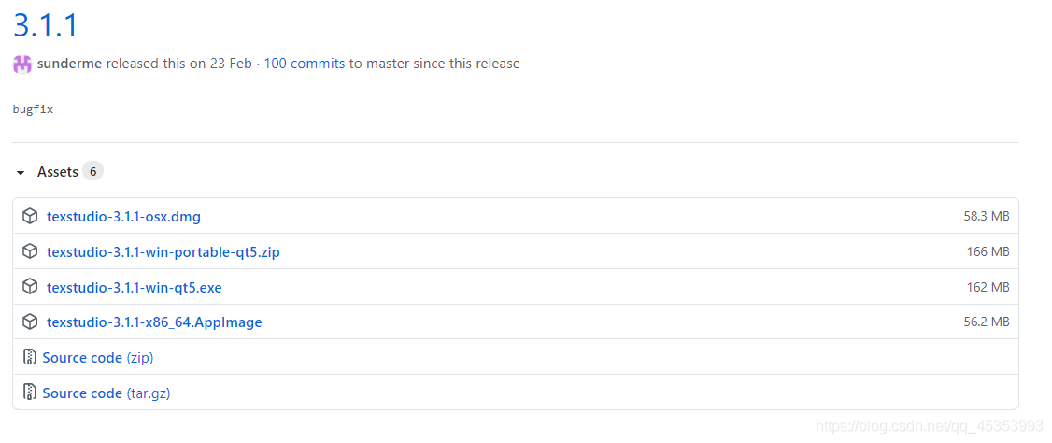Download Source code (zip)
The image size is (1052, 443).
[97, 358]
